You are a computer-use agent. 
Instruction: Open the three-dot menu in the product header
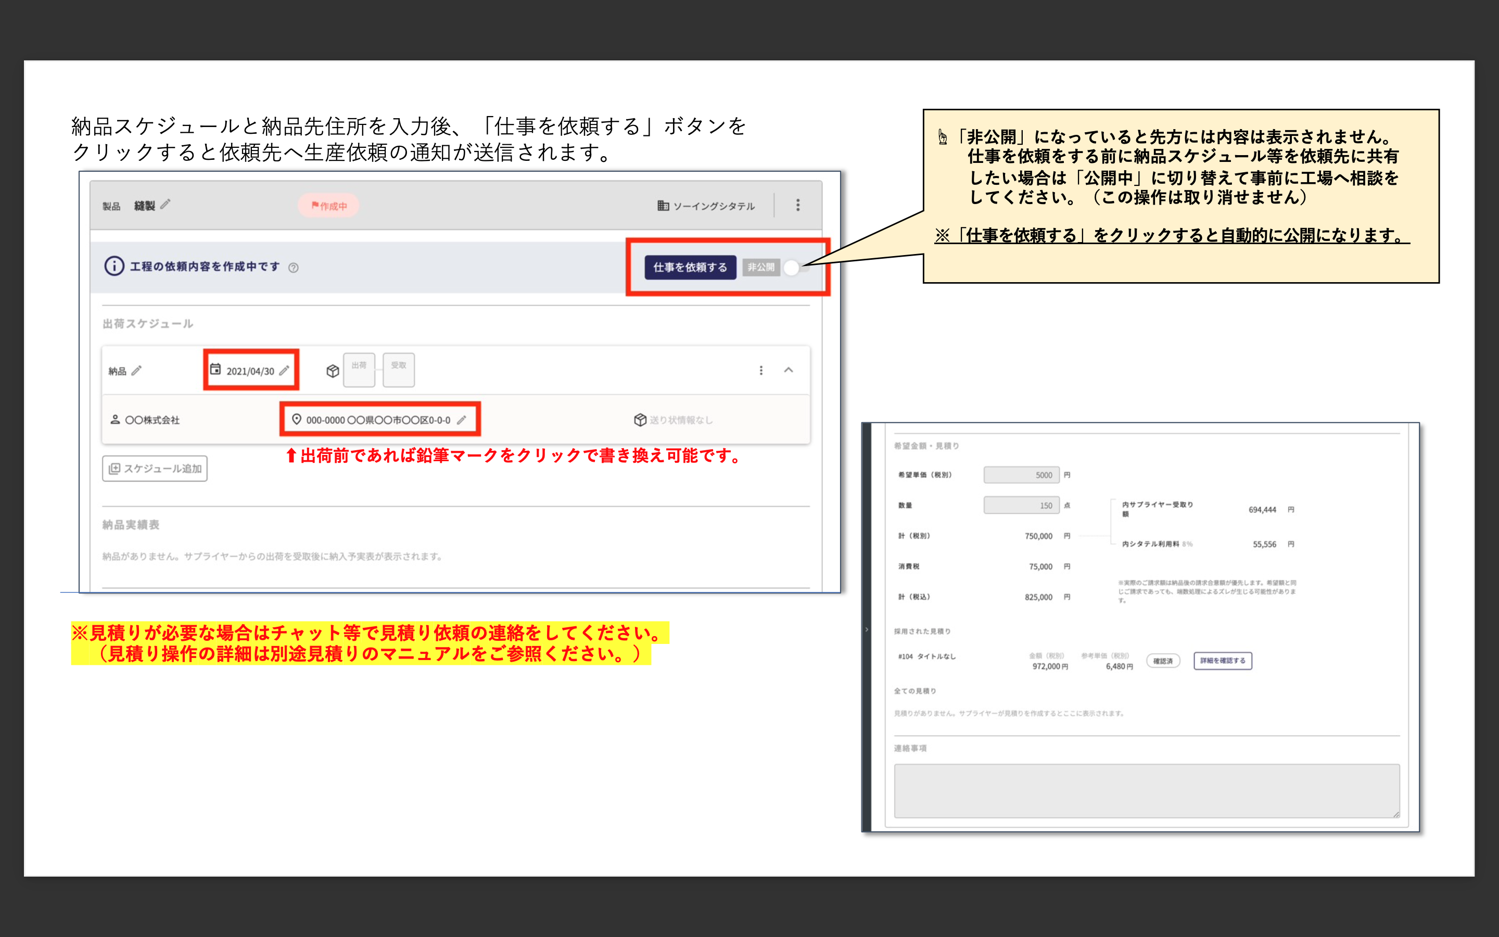tap(798, 205)
